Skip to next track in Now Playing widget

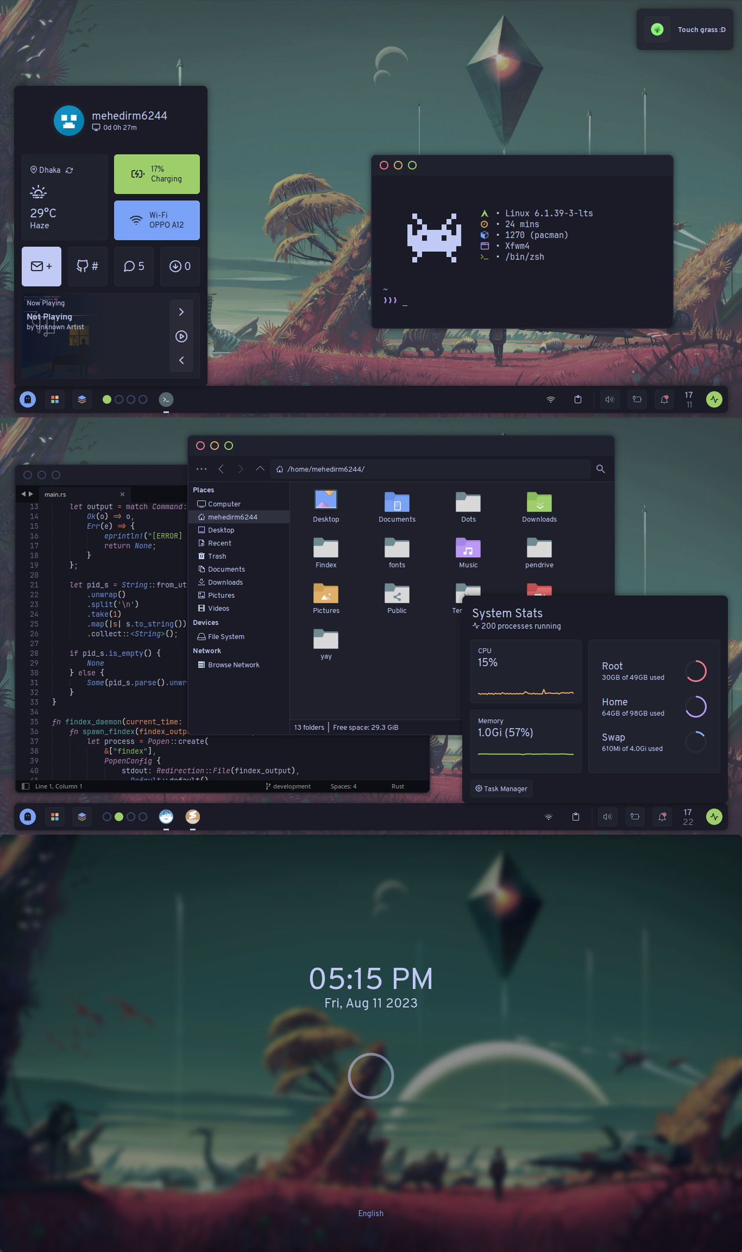point(181,312)
